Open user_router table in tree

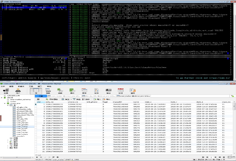pyautogui.click(x=22, y=132)
